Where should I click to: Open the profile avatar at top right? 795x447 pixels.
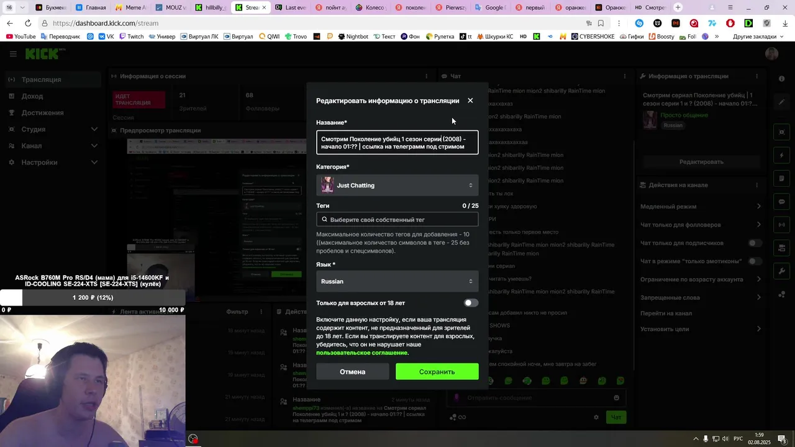tap(772, 54)
